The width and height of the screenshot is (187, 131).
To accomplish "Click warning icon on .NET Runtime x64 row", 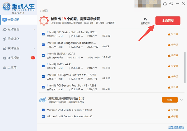I will pos(169,110).
